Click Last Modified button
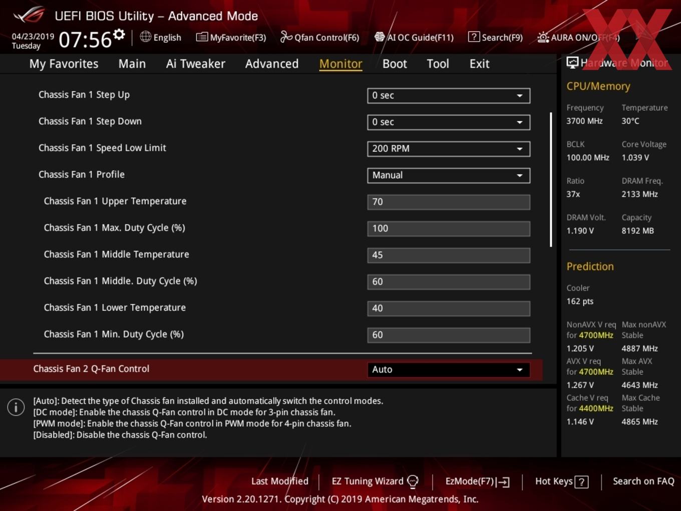 (x=279, y=481)
